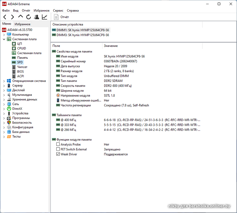Viewport: 237px width, 213px height.
Task: Expand the Хранение данных tree node
Action: [x=4, y=100]
